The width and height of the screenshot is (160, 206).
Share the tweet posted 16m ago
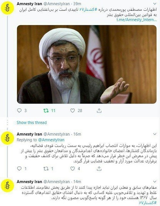coord(99,169)
